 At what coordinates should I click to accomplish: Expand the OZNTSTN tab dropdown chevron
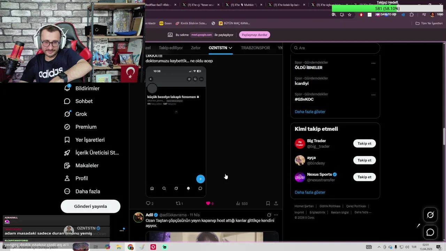click(x=230, y=48)
